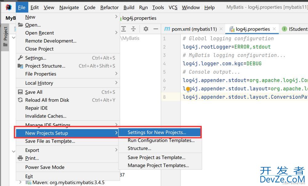Expand the Manage IDE Settings submenu arrow
This screenshot has width=308, height=186.
coord(116,124)
